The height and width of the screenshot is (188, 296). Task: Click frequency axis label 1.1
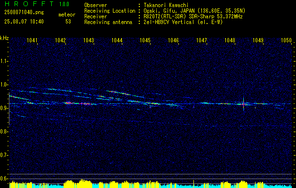tap(4, 61)
